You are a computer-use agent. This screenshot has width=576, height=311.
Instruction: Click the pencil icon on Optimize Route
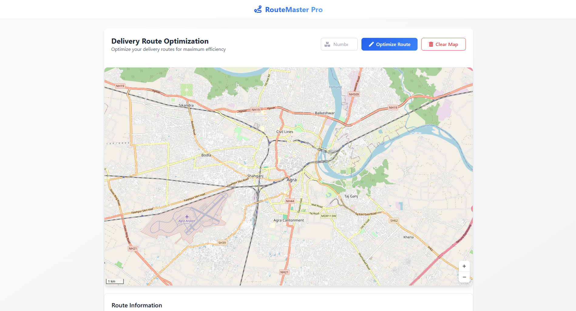371,44
